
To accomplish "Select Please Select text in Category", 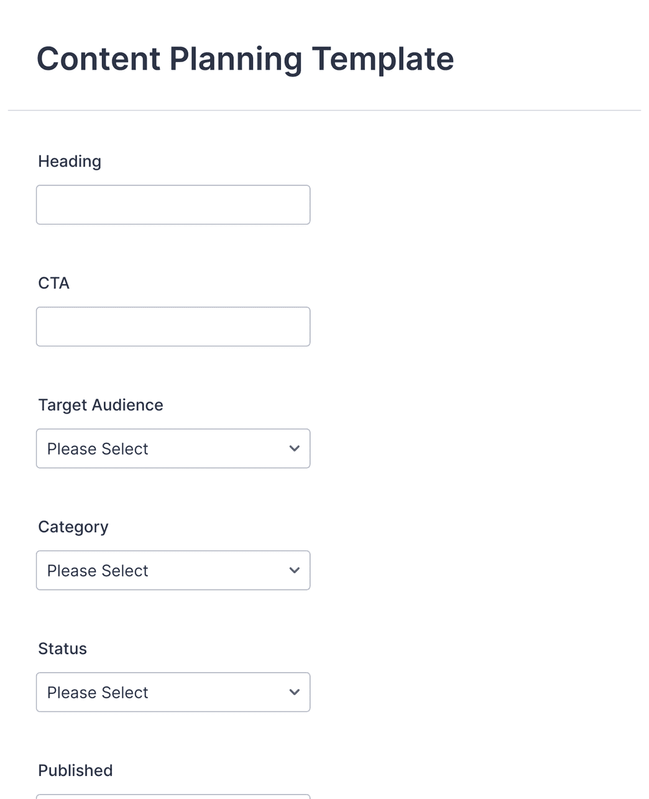I will (x=96, y=570).
